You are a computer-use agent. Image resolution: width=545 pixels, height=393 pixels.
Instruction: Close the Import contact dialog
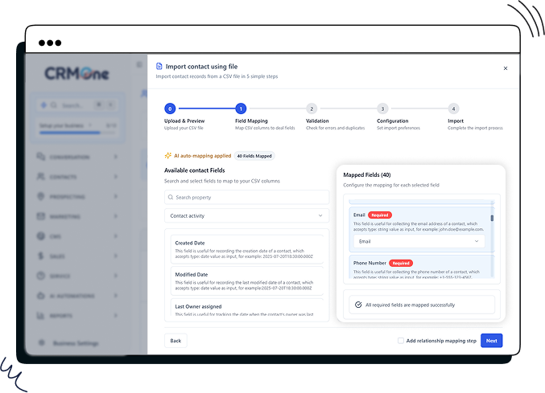(x=506, y=68)
